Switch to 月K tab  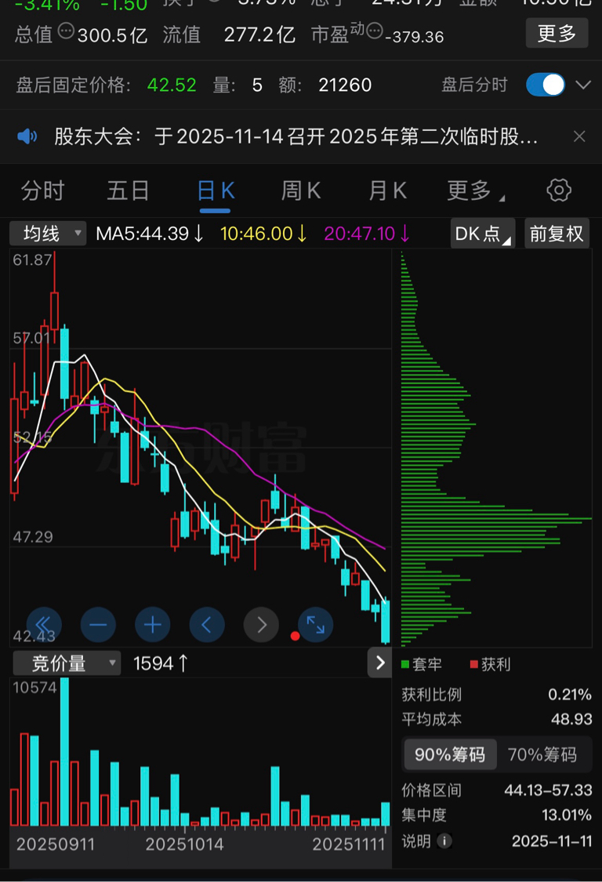[388, 191]
